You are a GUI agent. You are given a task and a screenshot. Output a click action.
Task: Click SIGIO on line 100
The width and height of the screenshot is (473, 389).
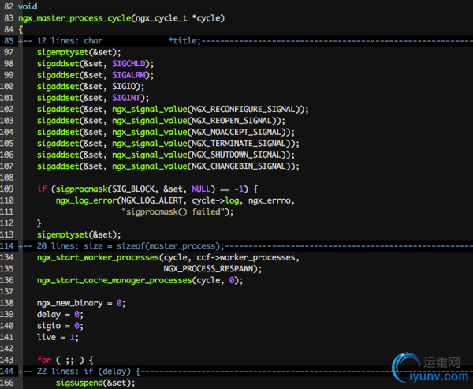[124, 87]
